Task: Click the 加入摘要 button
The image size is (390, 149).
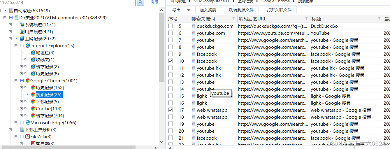Action: [x=208, y=10]
